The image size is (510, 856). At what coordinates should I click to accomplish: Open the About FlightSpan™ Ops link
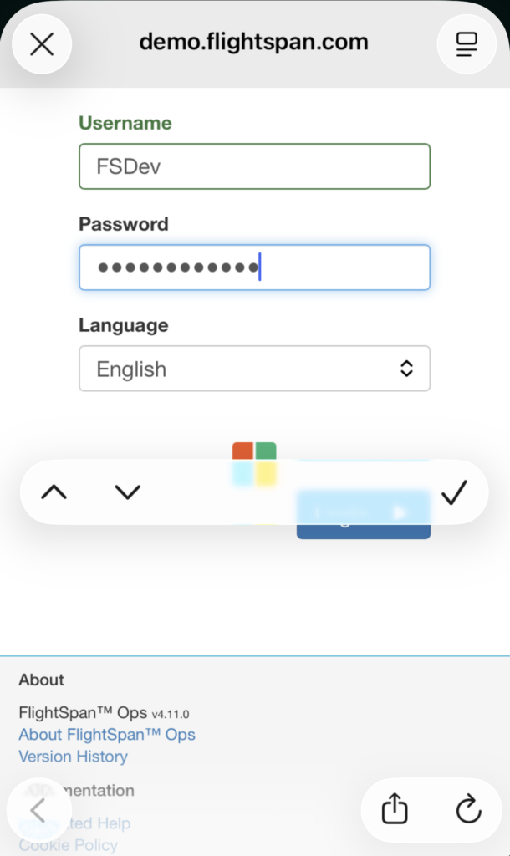click(x=107, y=735)
